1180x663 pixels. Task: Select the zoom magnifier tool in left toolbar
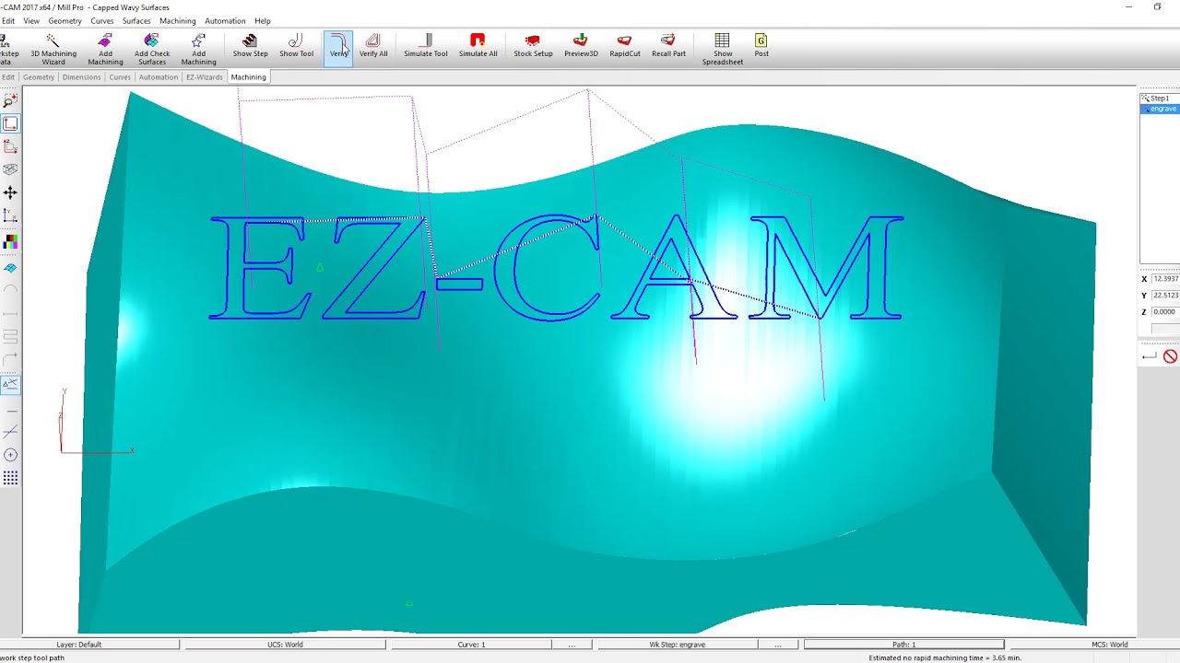(10, 101)
